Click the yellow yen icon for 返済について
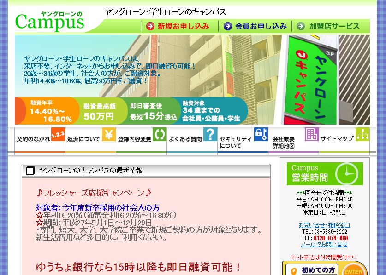Image resolution: width=386 pixels, height=275 pixels. (109, 134)
